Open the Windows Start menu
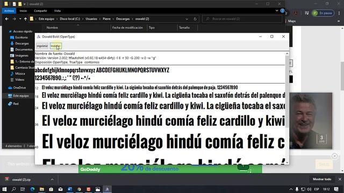 coord(4,189)
